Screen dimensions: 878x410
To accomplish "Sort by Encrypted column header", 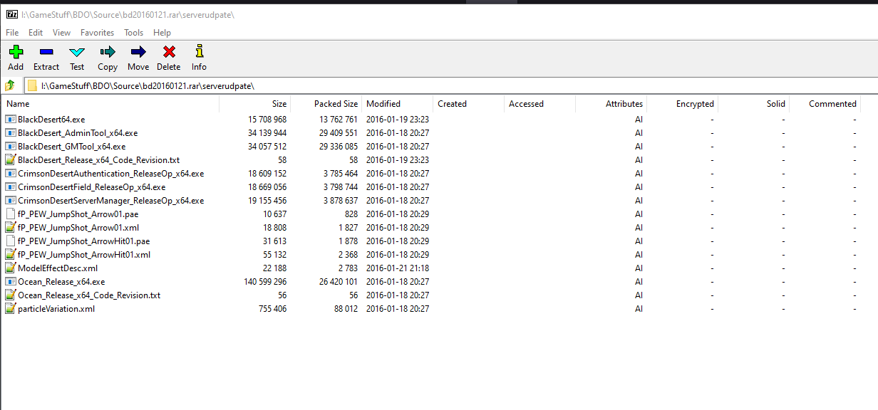I will (x=683, y=104).
